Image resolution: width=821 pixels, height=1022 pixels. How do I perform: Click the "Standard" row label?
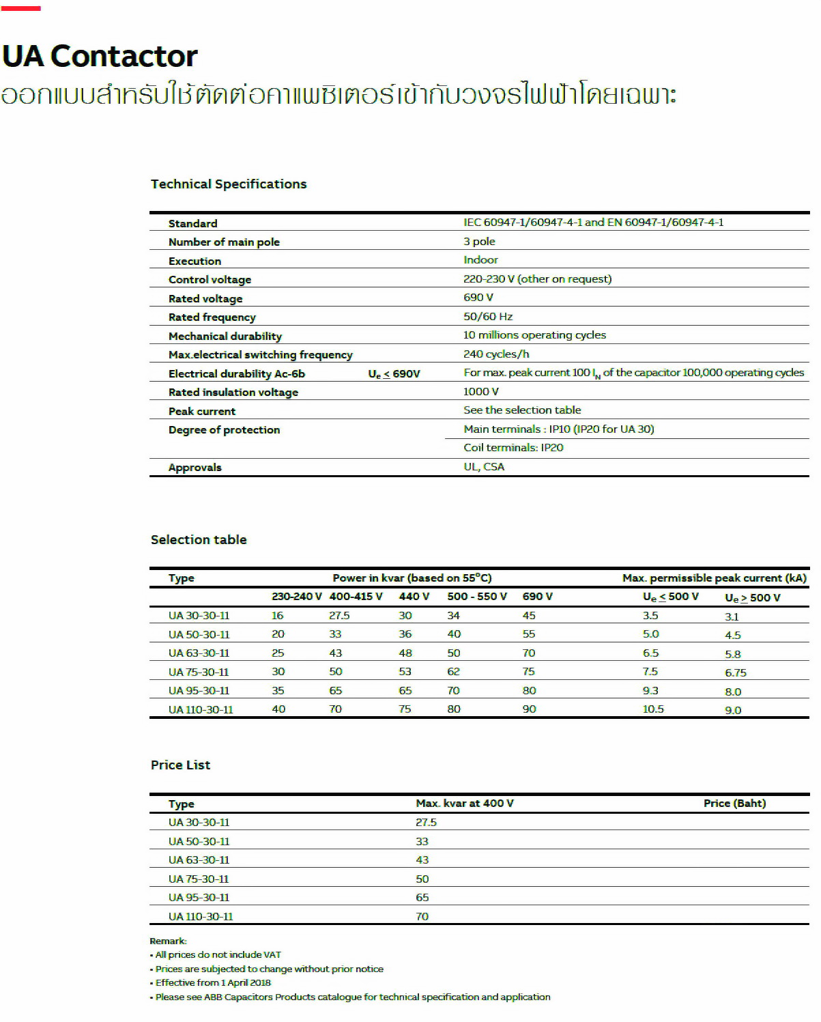point(192,223)
